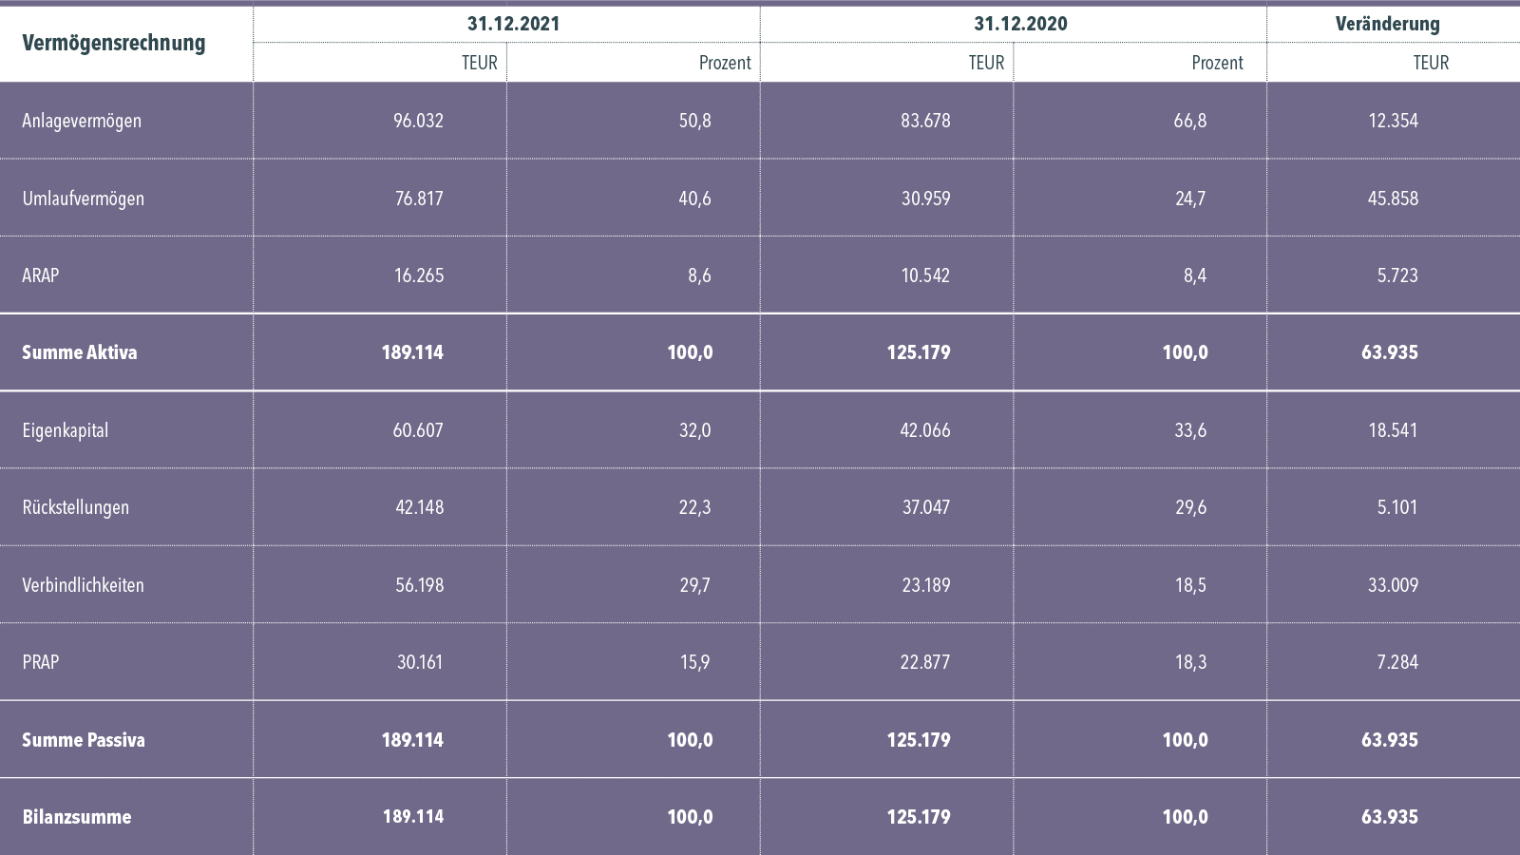Select Rückstellungen 2021 percent 22,3

tap(694, 507)
